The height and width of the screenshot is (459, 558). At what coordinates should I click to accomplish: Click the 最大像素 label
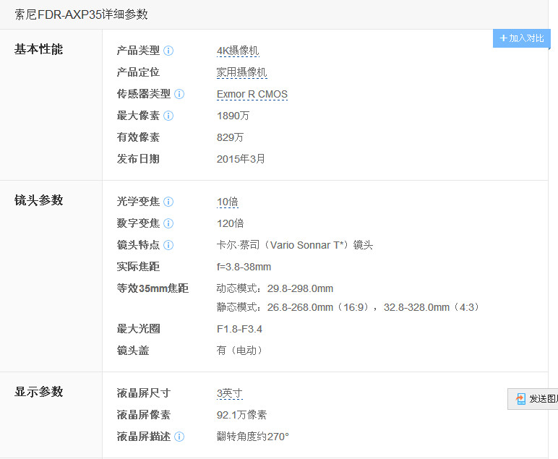[x=138, y=116]
